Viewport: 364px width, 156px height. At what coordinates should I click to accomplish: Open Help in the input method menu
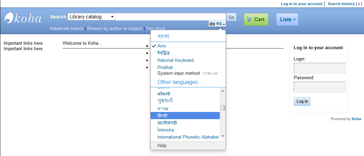162,145
